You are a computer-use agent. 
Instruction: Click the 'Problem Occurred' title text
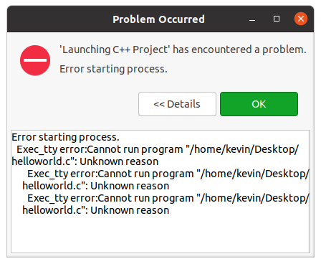(158, 19)
